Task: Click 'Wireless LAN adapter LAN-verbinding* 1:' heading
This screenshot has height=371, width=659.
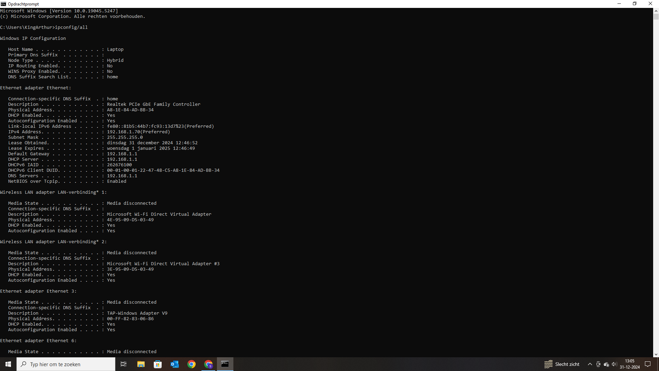Action: (x=54, y=192)
